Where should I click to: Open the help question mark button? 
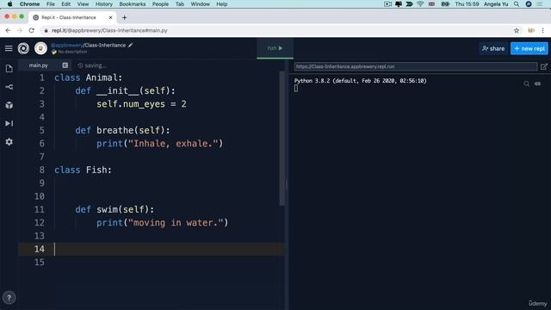click(x=9, y=298)
